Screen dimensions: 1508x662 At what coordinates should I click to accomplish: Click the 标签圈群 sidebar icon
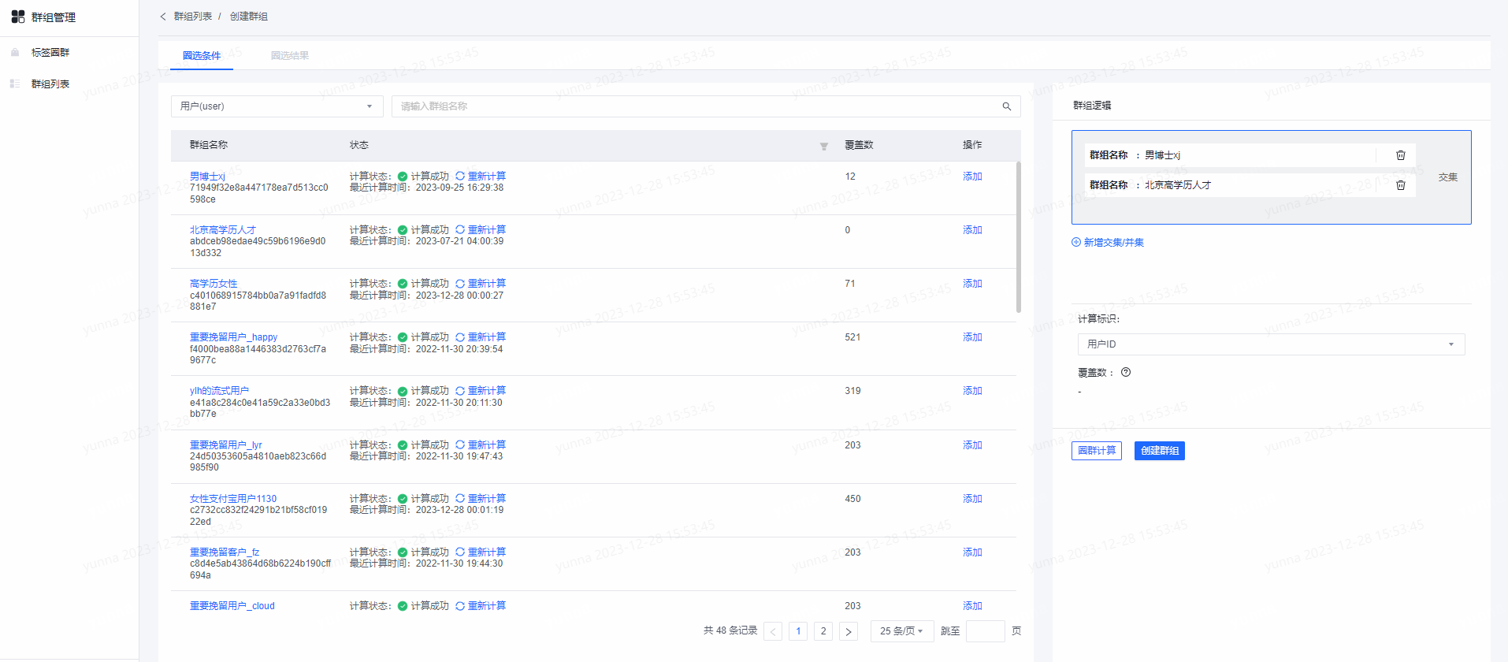click(x=15, y=52)
